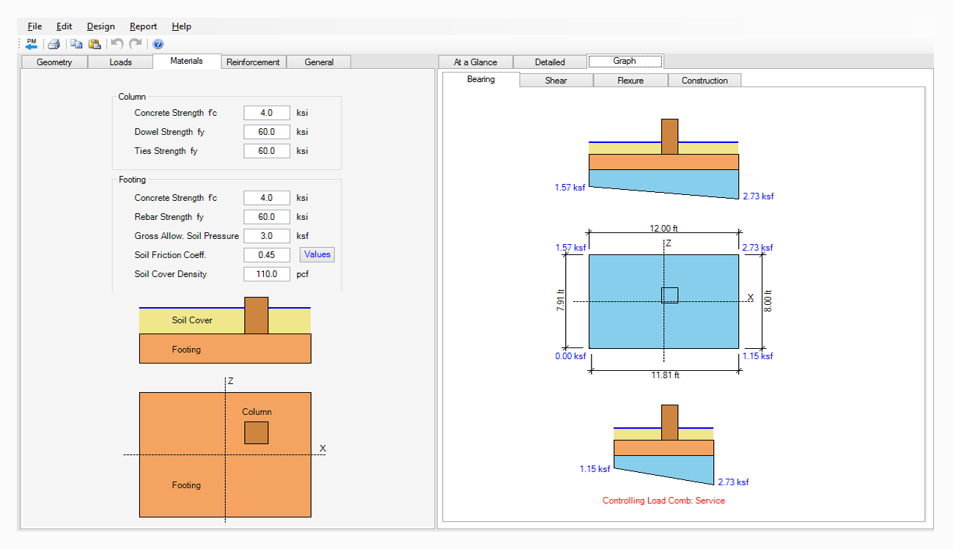Screen dimensions: 953x549
Task: Open the File menu
Action: [34, 26]
